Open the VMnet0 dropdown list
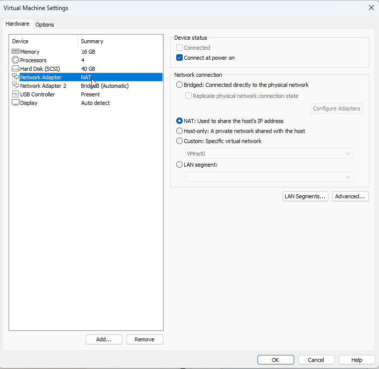Image resolution: width=379 pixels, height=369 pixels. click(269, 154)
